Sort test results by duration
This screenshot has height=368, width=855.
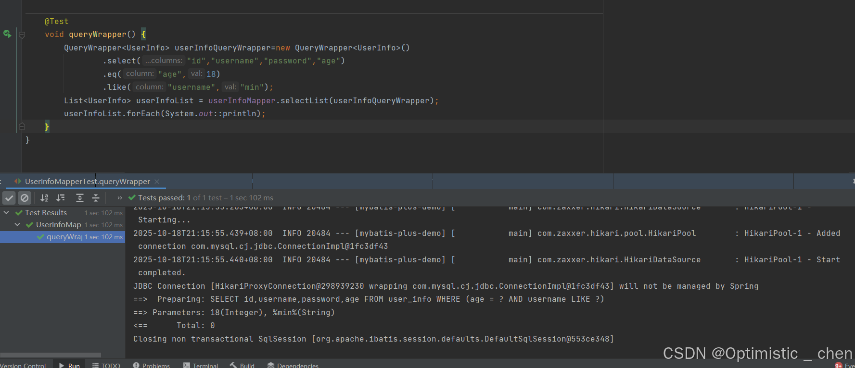pos(61,198)
